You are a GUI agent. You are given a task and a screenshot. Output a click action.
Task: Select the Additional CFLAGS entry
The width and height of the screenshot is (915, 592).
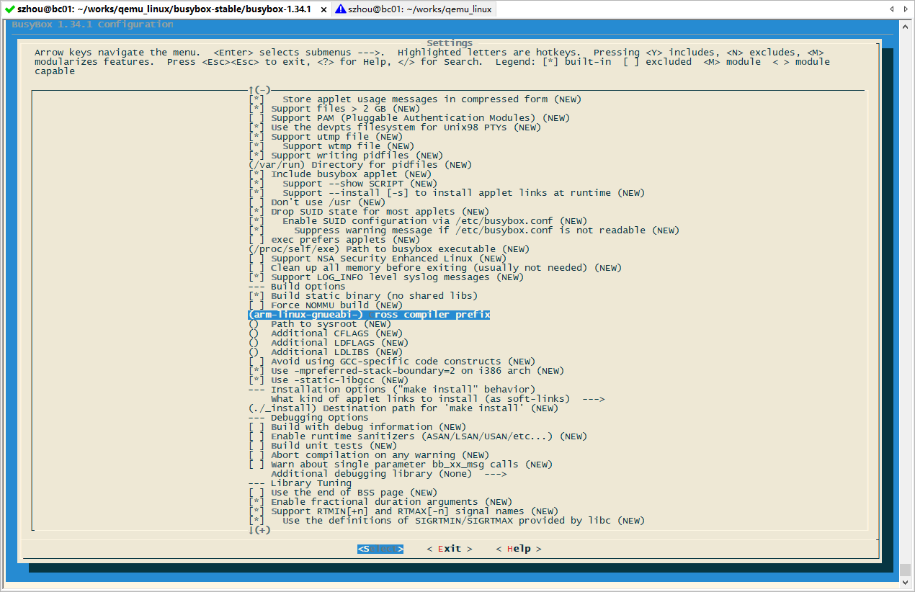click(x=325, y=333)
